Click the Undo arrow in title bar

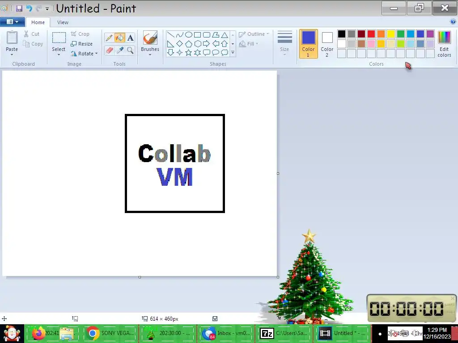(x=29, y=8)
